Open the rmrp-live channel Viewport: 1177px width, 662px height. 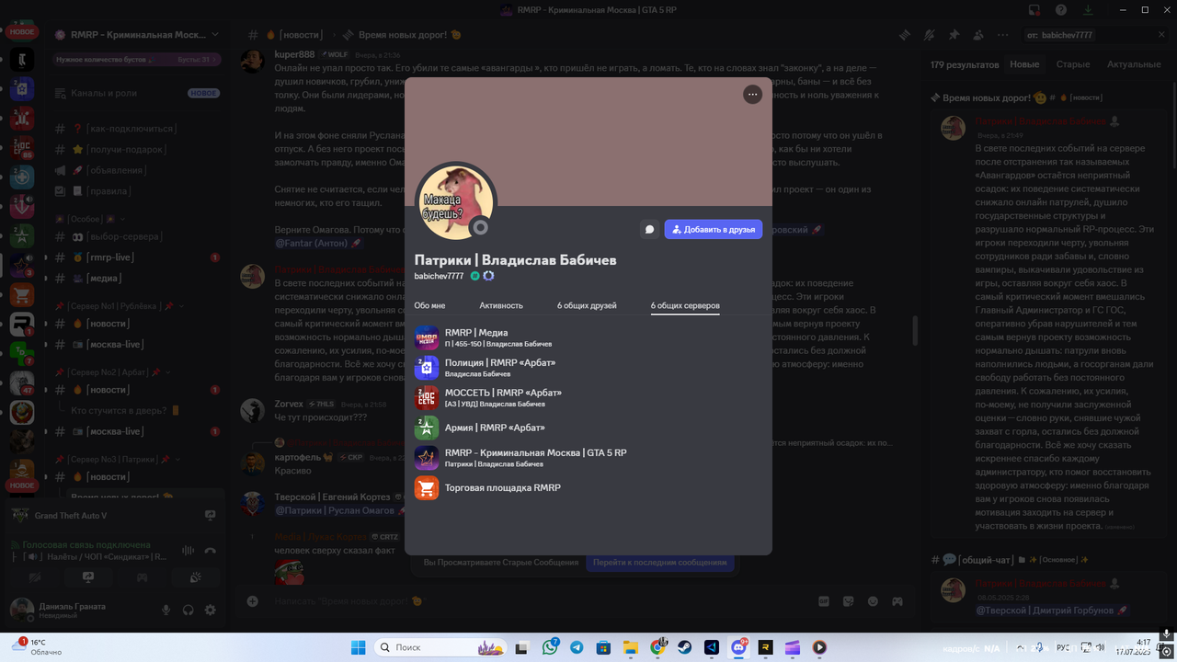click(x=138, y=257)
